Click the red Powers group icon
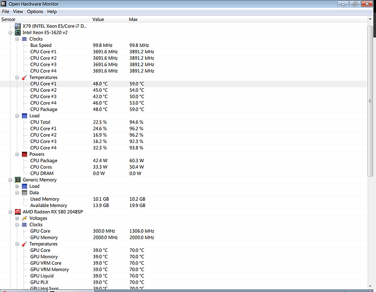This screenshot has width=376, height=292. click(25, 154)
